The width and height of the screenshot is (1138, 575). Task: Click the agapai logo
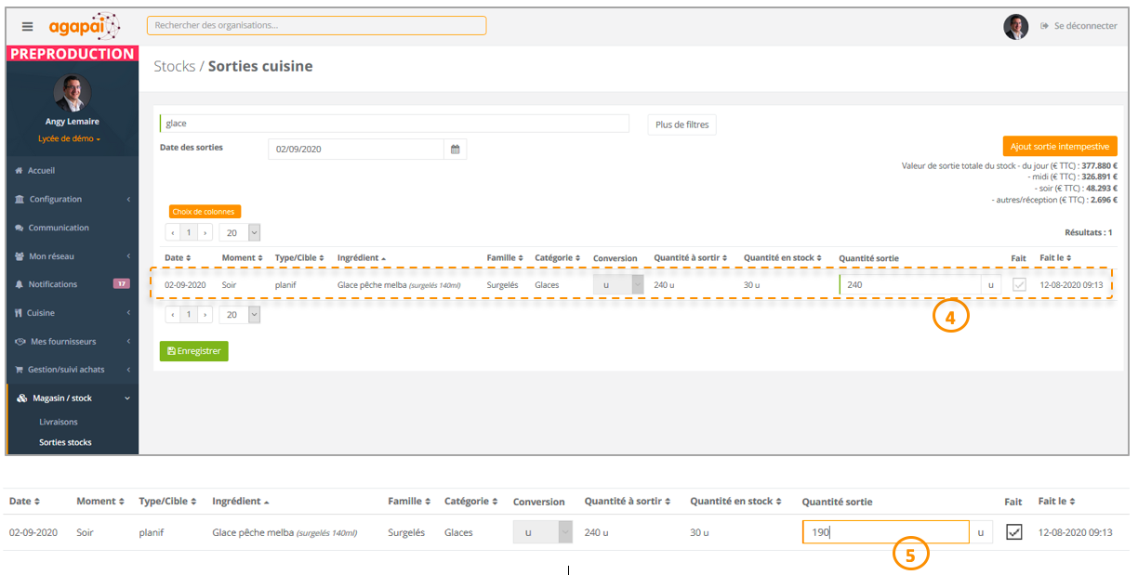(84, 26)
